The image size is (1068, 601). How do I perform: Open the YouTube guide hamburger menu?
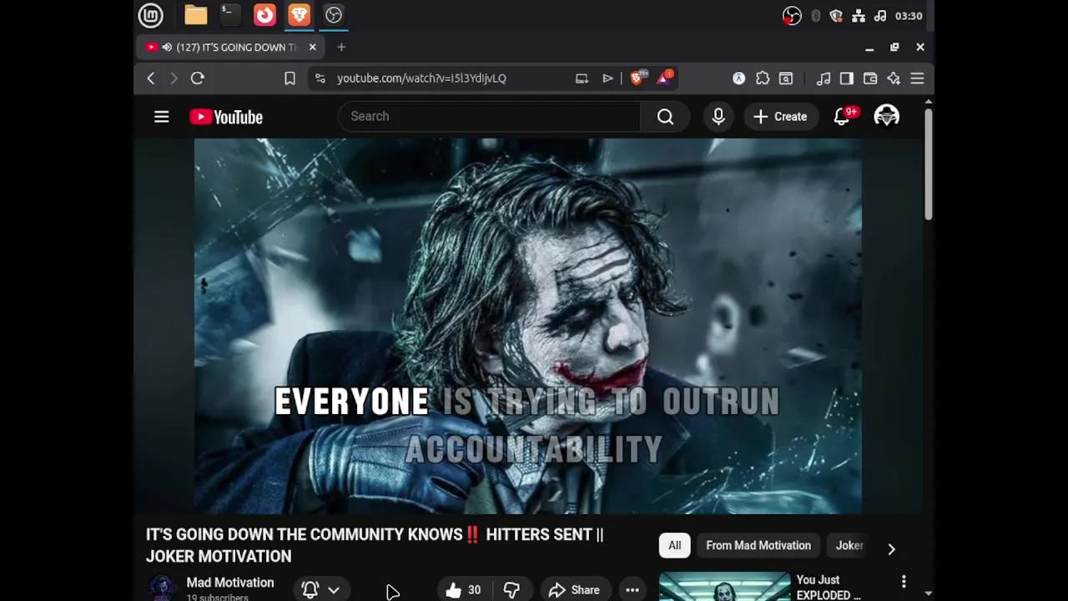coord(162,117)
